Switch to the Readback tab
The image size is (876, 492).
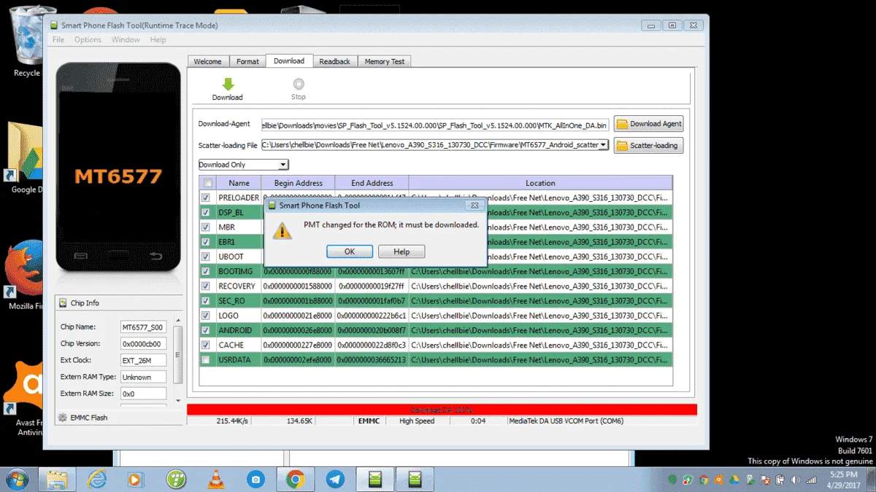point(335,61)
